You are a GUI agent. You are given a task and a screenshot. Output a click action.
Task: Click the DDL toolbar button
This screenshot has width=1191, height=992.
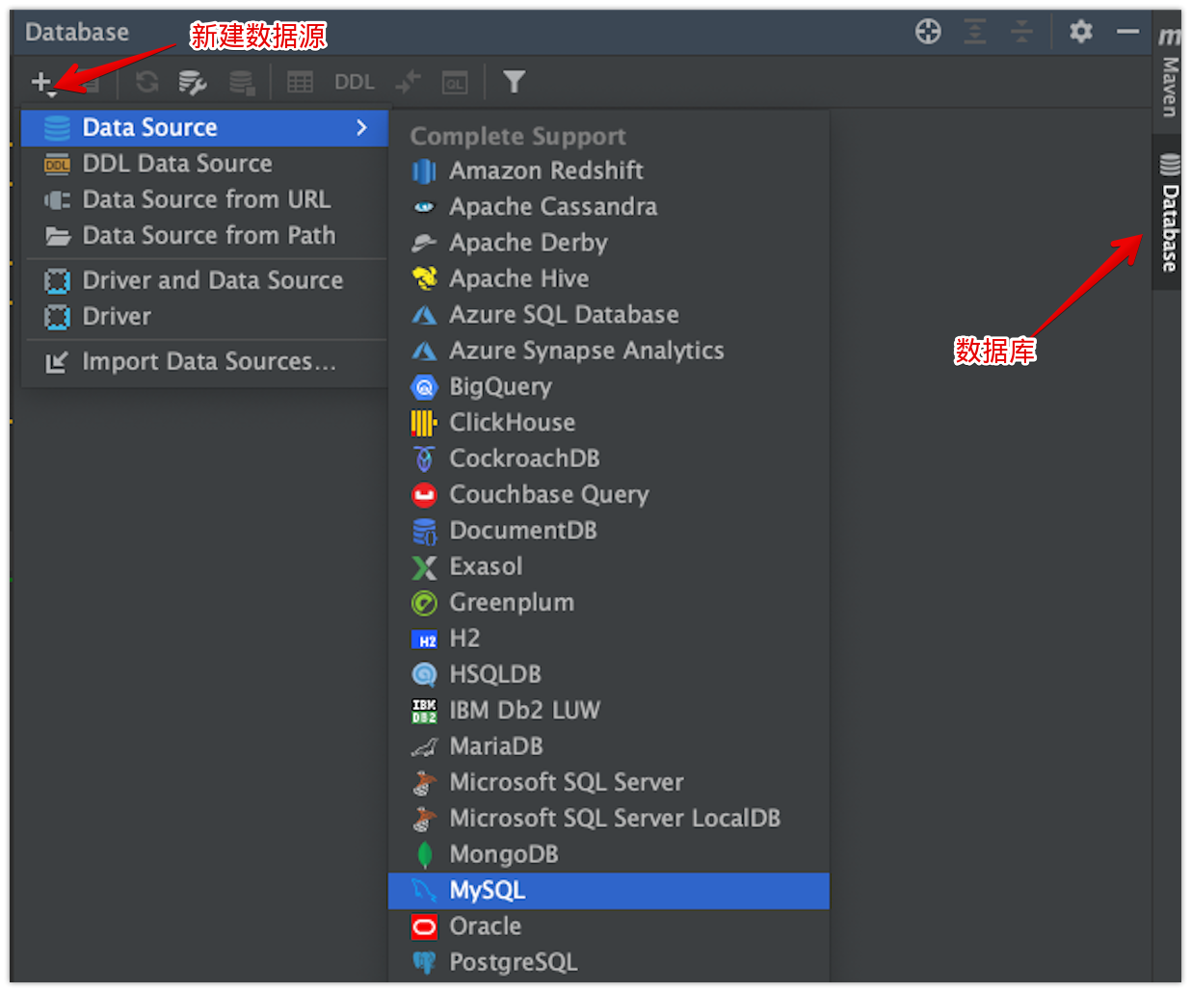(354, 83)
